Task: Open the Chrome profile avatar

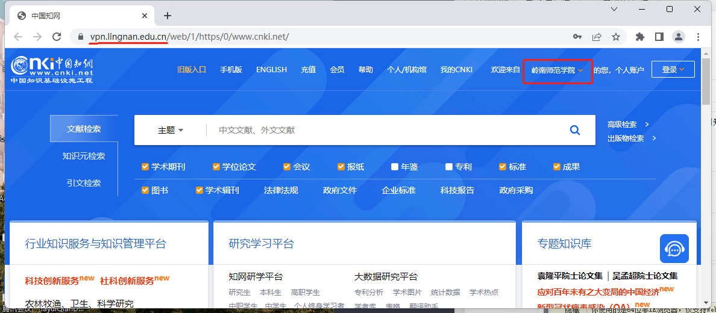Action: click(x=679, y=37)
